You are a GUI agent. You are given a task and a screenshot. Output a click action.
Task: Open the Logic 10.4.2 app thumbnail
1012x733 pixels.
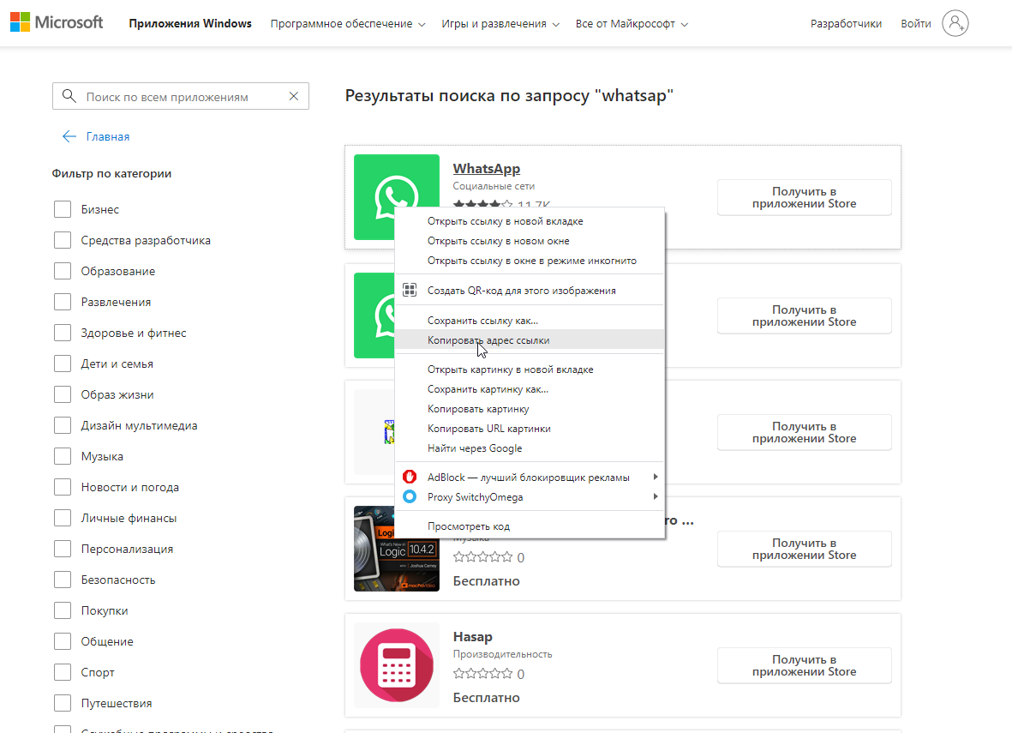(x=396, y=549)
